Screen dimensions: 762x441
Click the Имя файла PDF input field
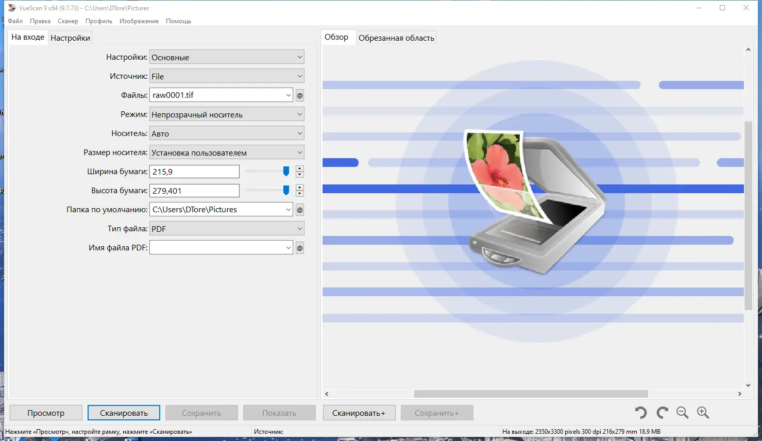216,248
